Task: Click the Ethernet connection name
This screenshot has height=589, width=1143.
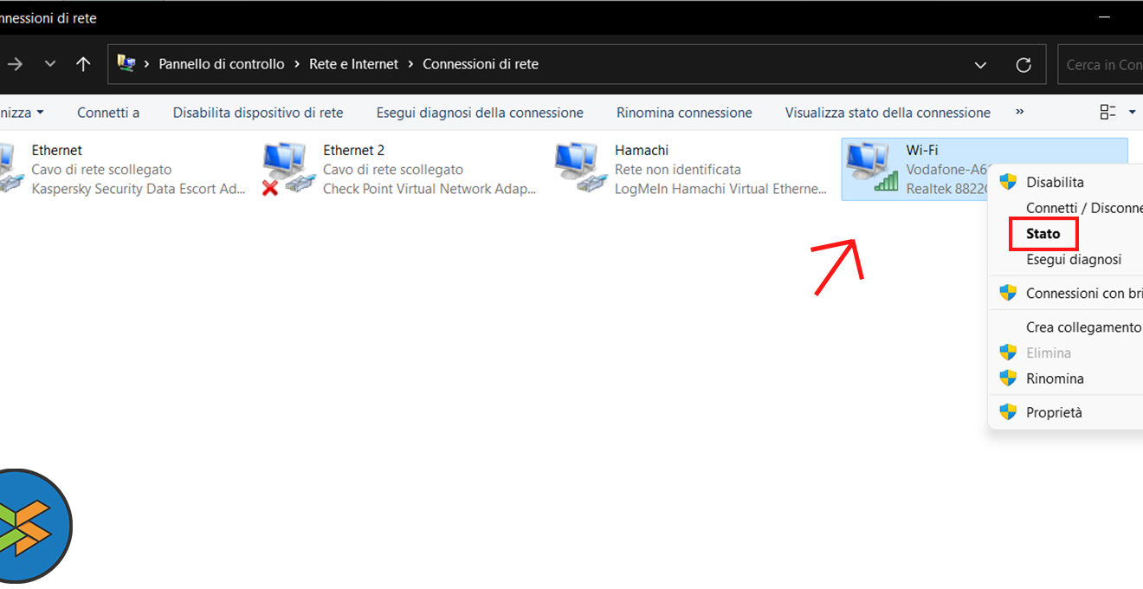Action: 57,150
